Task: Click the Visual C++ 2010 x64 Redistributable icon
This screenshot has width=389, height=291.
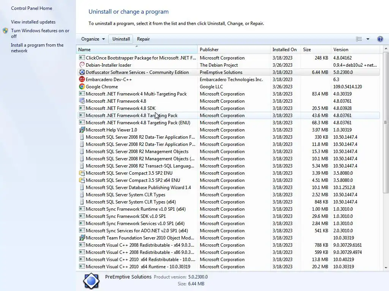Action: [x=82, y=259]
